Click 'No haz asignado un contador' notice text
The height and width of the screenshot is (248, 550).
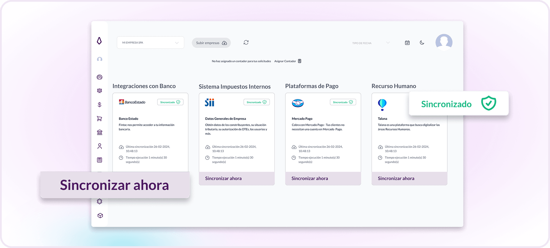click(241, 61)
